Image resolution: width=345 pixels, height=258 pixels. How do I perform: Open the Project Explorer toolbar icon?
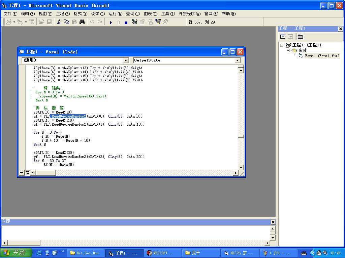(135, 22)
